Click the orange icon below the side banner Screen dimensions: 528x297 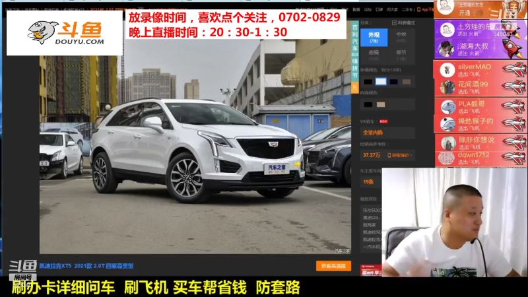click(x=355, y=87)
